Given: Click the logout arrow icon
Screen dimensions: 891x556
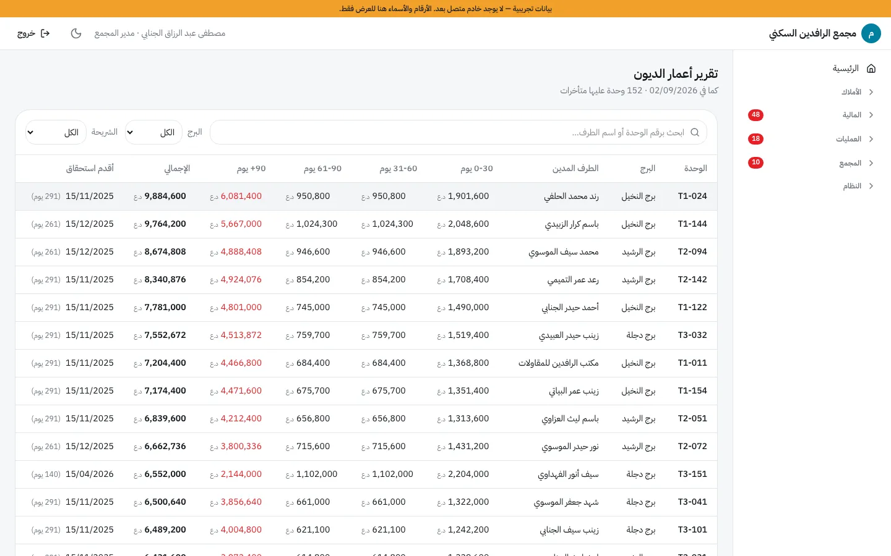Looking at the screenshot, I should point(45,33).
